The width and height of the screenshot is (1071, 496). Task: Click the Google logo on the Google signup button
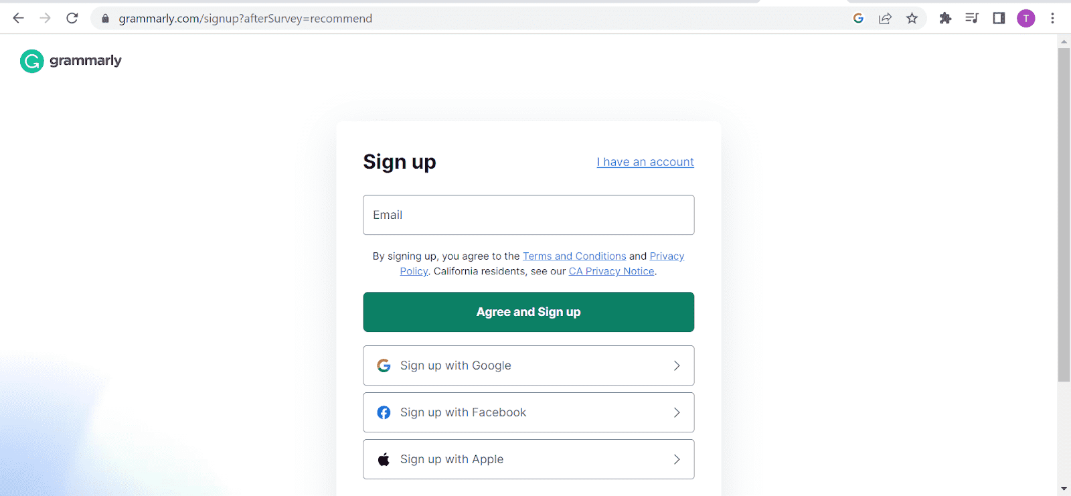pos(384,365)
